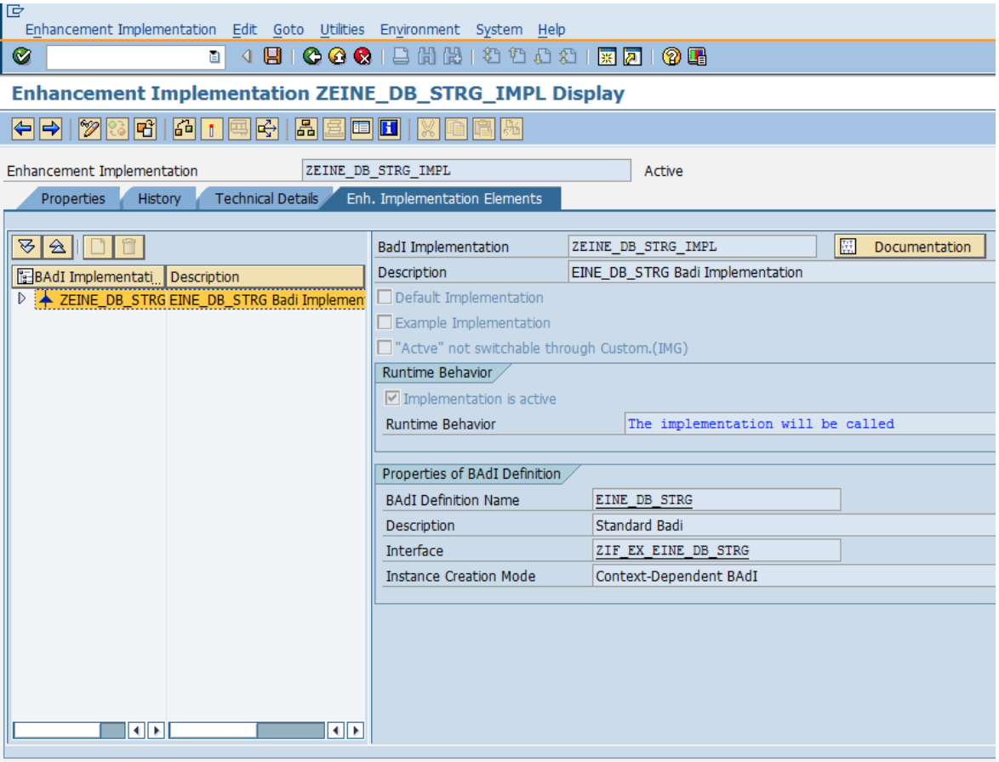Click the red Cancel icon
Viewport: 999px width, 762px height.
362,57
